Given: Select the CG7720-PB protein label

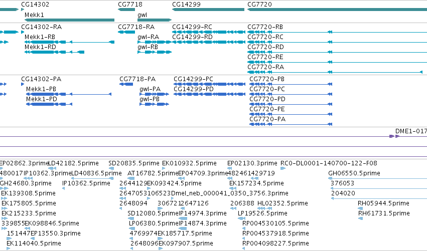Looking at the screenshot, I should [267, 79].
